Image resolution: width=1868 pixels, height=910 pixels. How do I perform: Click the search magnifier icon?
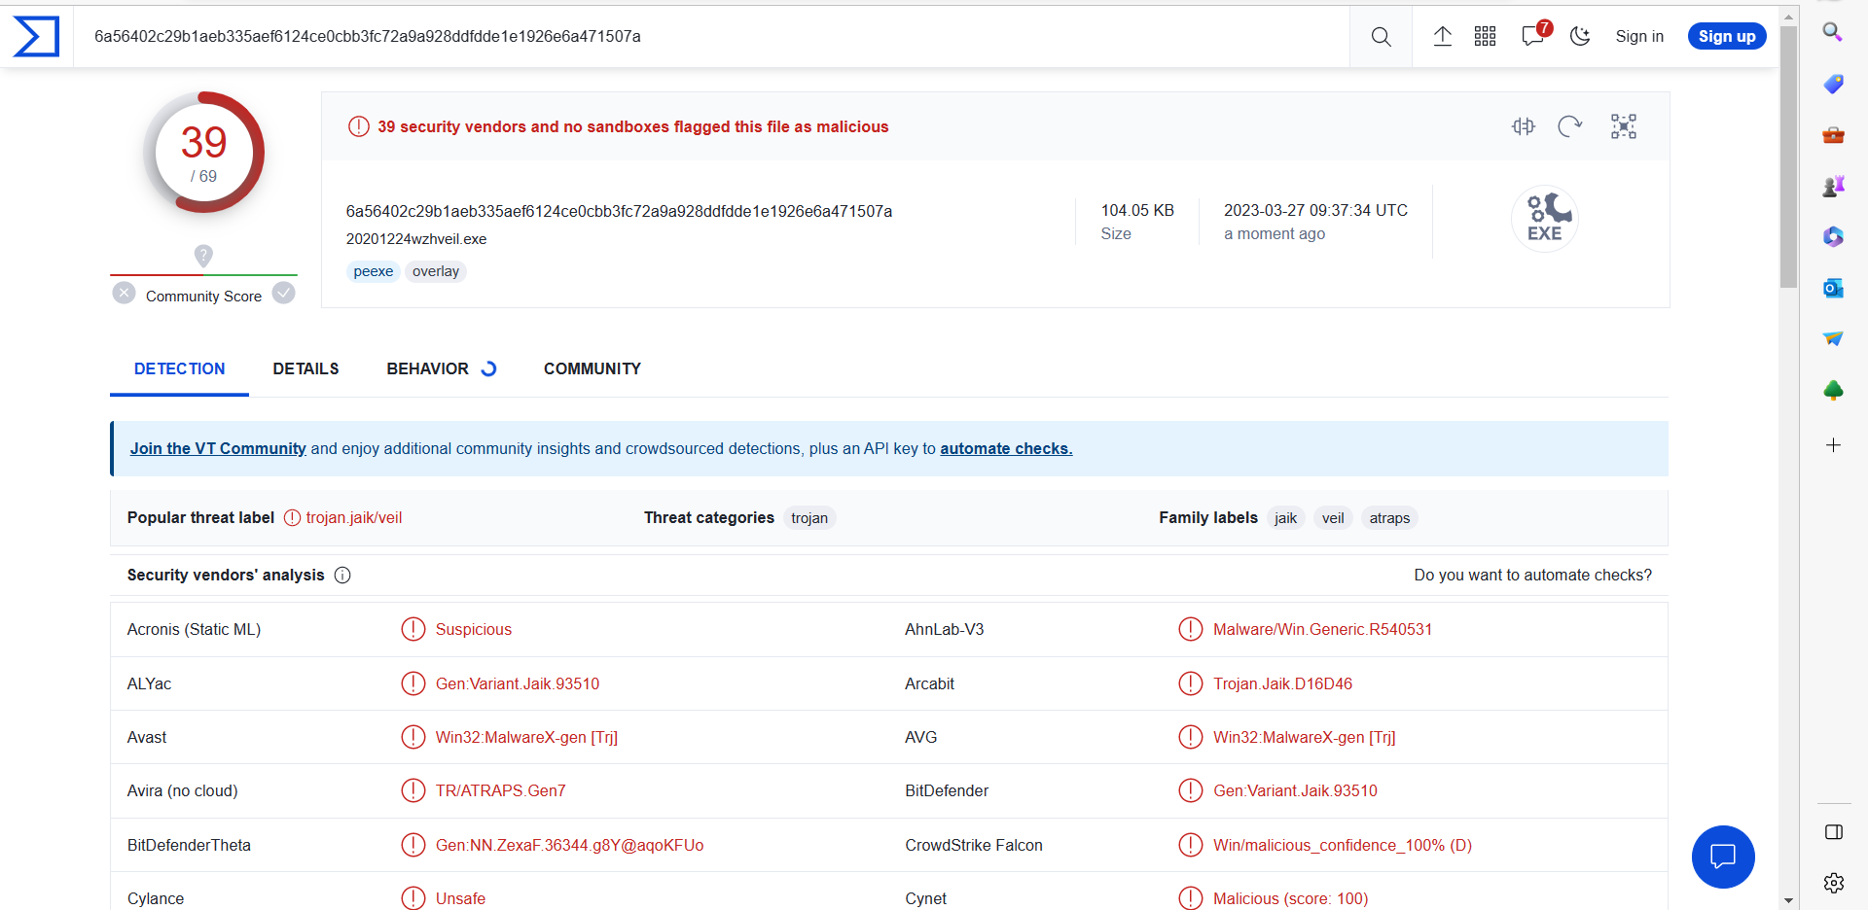(x=1381, y=37)
